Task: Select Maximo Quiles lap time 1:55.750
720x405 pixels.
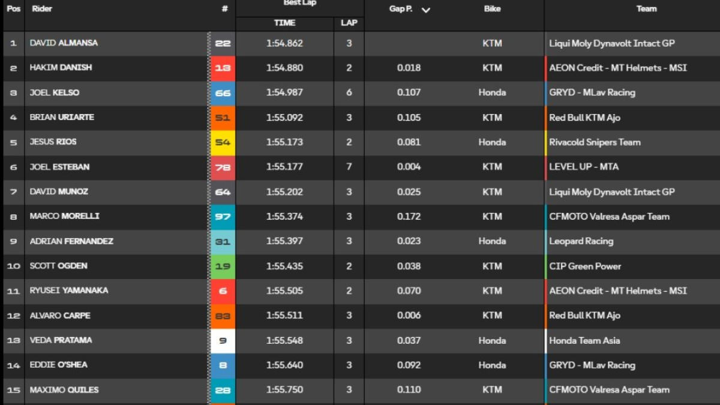Action: pos(284,390)
